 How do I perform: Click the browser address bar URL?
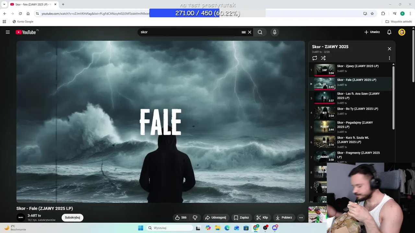[x=95, y=14]
